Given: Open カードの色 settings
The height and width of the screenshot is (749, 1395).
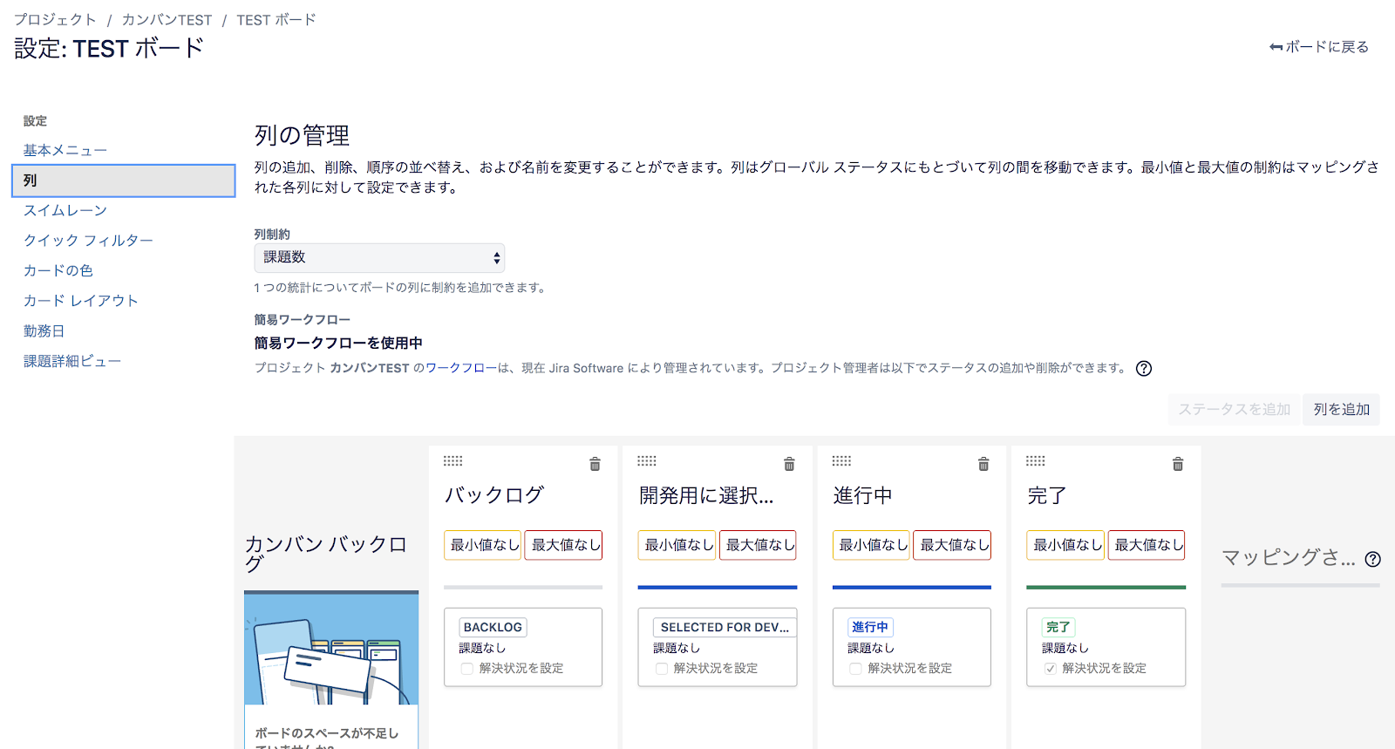Looking at the screenshot, I should point(58,271).
